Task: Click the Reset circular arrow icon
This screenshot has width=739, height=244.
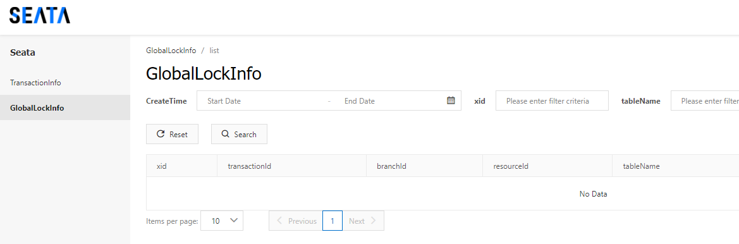Action: (160, 134)
